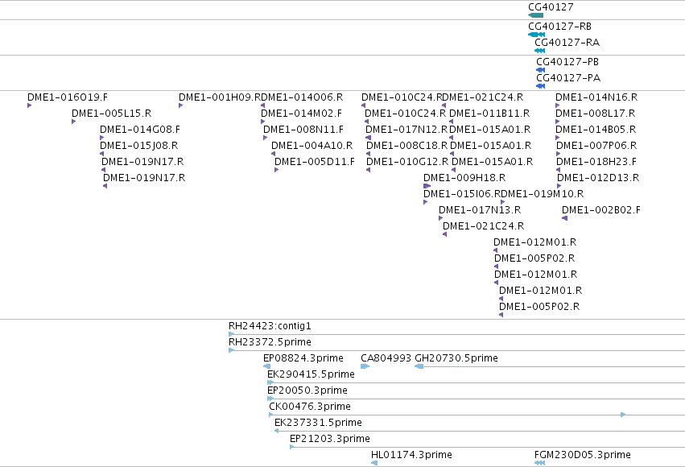Select the DME1-008L17.R label

596,114
